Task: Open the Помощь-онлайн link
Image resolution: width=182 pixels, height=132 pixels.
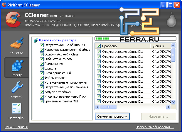Action: 16,127
